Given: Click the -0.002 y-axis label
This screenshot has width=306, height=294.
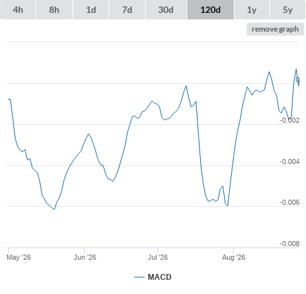Looking at the screenshot, I should tap(289, 120).
